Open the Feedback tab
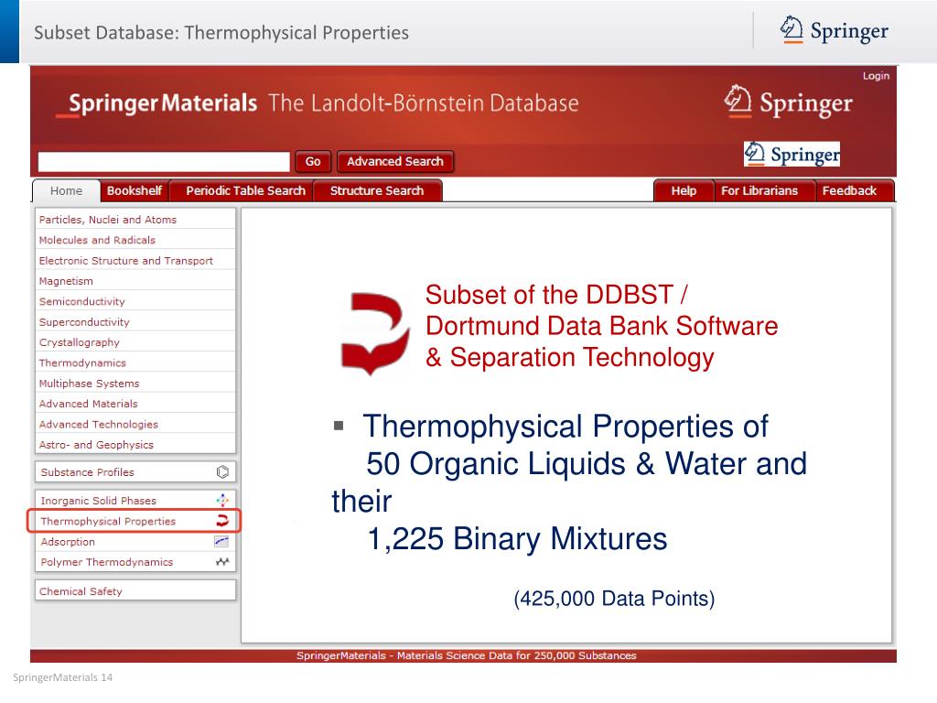 point(849,190)
